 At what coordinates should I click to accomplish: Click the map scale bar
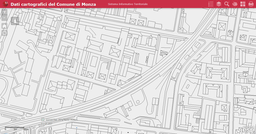pyautogui.click(x=14, y=128)
